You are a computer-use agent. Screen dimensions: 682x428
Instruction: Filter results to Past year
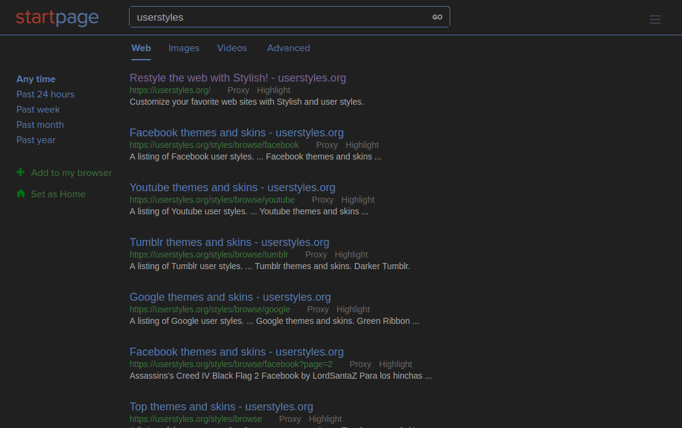[36, 139]
